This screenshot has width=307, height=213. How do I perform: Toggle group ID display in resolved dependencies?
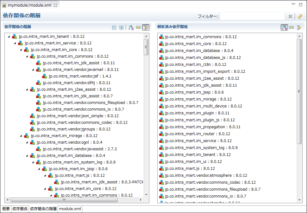coord(291,27)
